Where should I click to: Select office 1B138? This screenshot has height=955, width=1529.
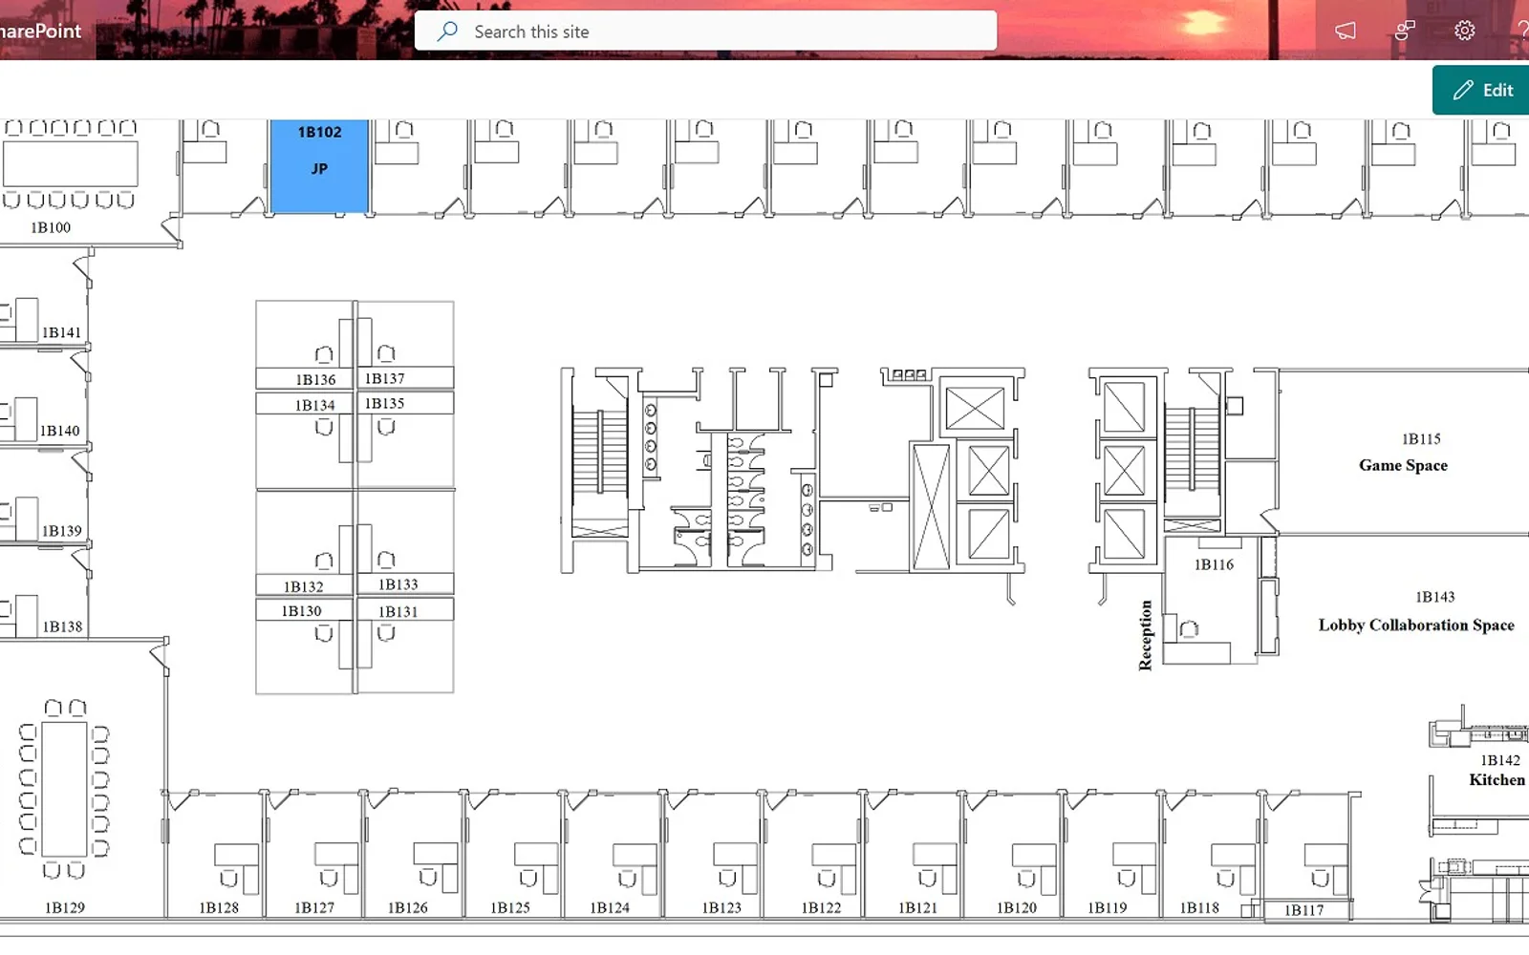click(x=62, y=626)
